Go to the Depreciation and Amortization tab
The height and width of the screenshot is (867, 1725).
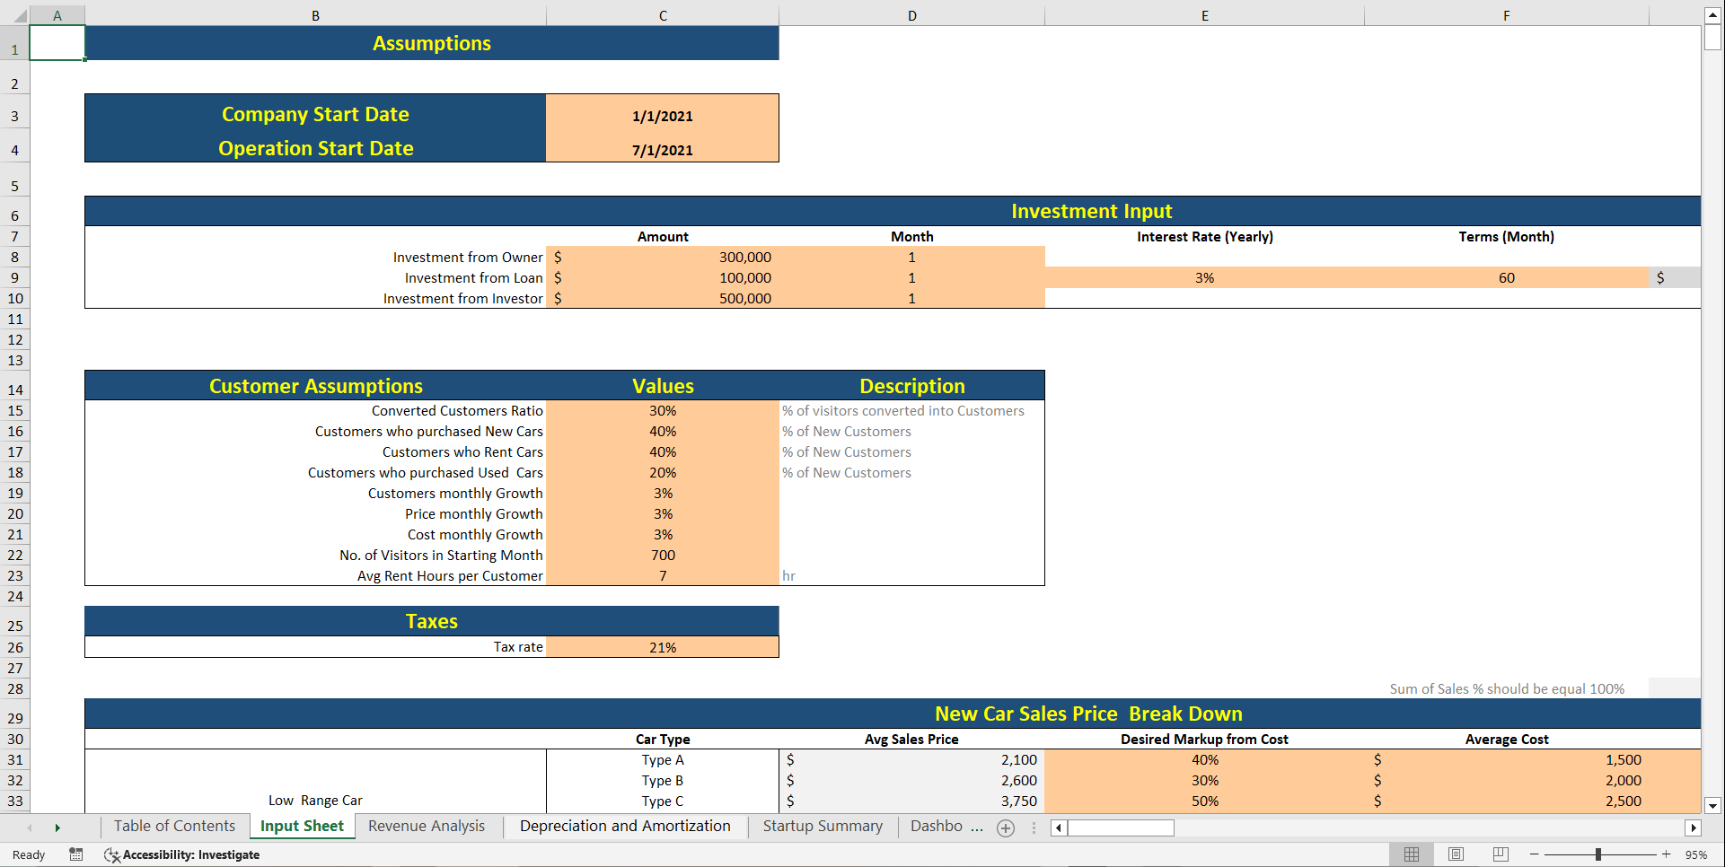tap(625, 826)
